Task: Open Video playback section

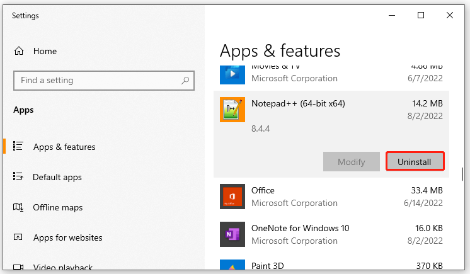Action: pos(62,267)
